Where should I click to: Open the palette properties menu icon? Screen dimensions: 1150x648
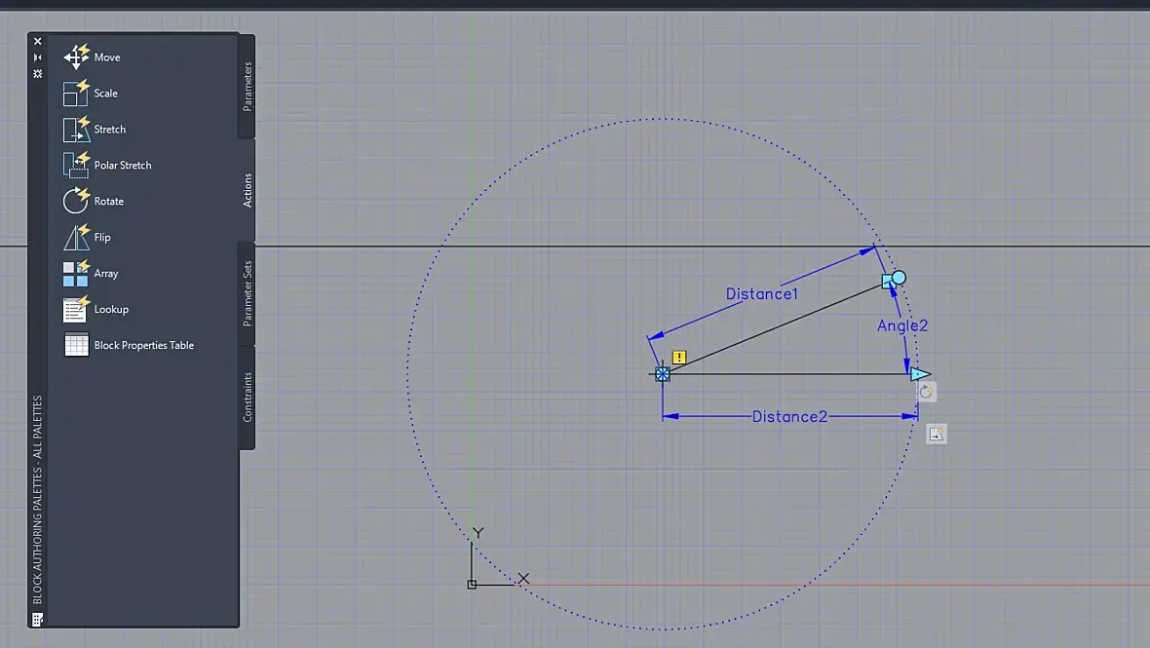(37, 73)
